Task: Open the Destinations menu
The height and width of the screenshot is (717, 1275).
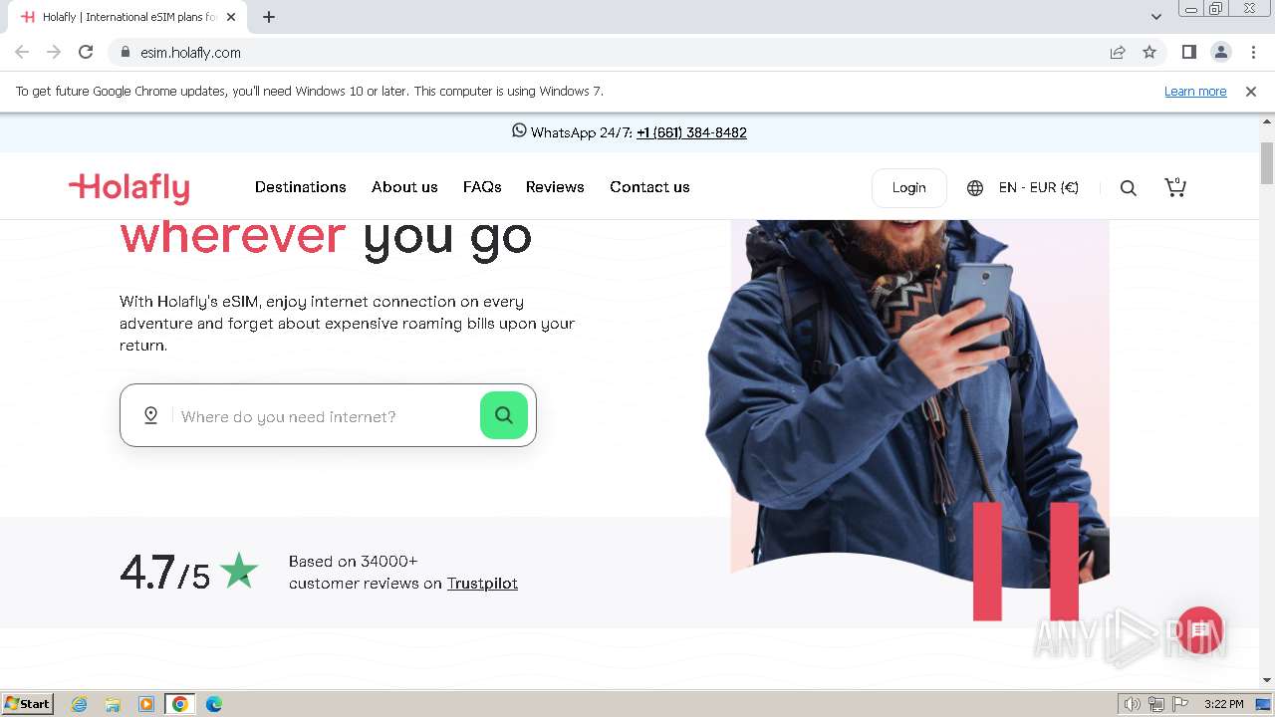Action: coord(301,187)
